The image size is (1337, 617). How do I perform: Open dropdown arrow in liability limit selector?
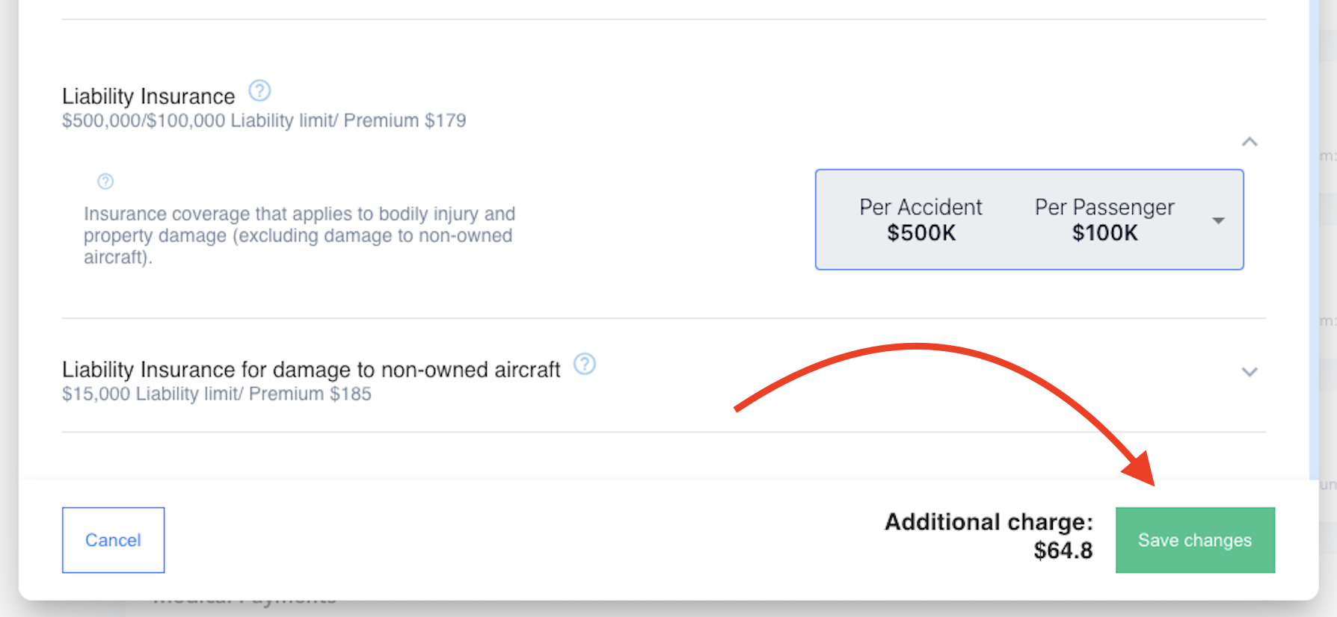1218,220
